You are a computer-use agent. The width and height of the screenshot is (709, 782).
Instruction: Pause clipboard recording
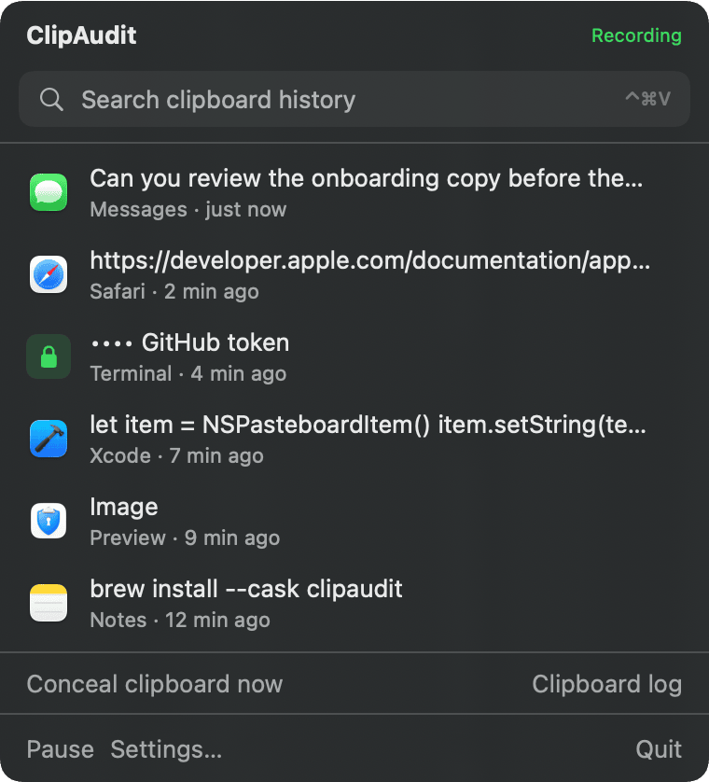pyautogui.click(x=61, y=749)
